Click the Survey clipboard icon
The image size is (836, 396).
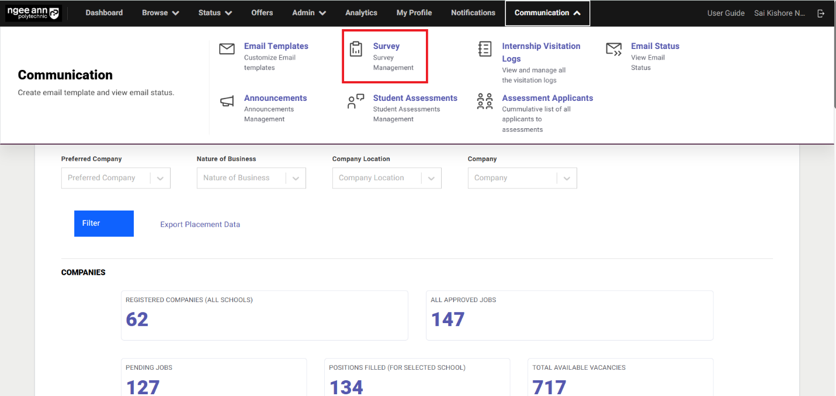pyautogui.click(x=356, y=49)
